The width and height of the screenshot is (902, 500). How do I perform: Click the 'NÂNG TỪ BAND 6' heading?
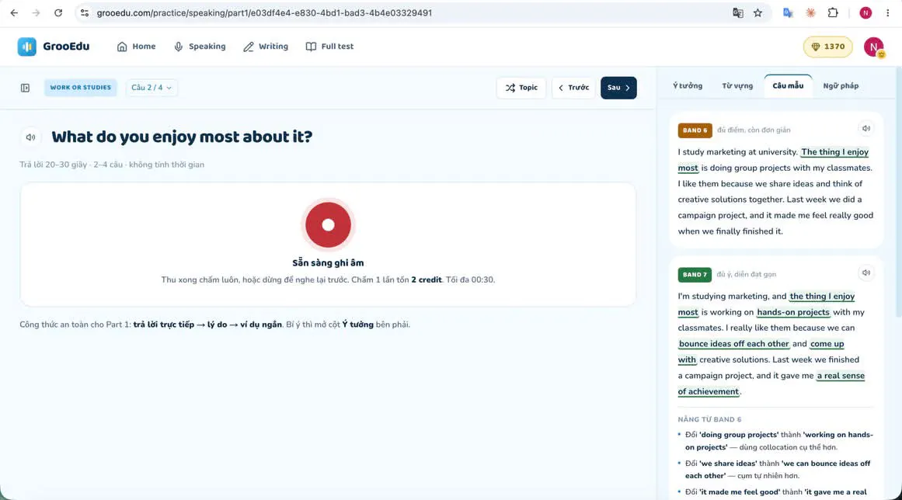[x=709, y=419]
